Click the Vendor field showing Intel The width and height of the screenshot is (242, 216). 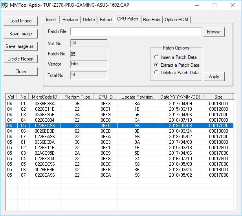(x=89, y=64)
